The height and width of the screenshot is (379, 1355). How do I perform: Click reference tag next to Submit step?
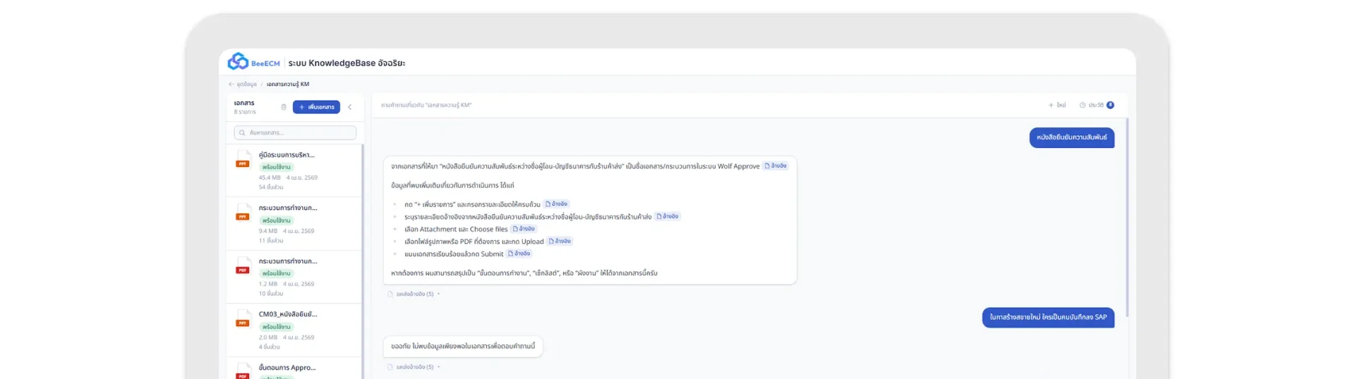click(519, 254)
